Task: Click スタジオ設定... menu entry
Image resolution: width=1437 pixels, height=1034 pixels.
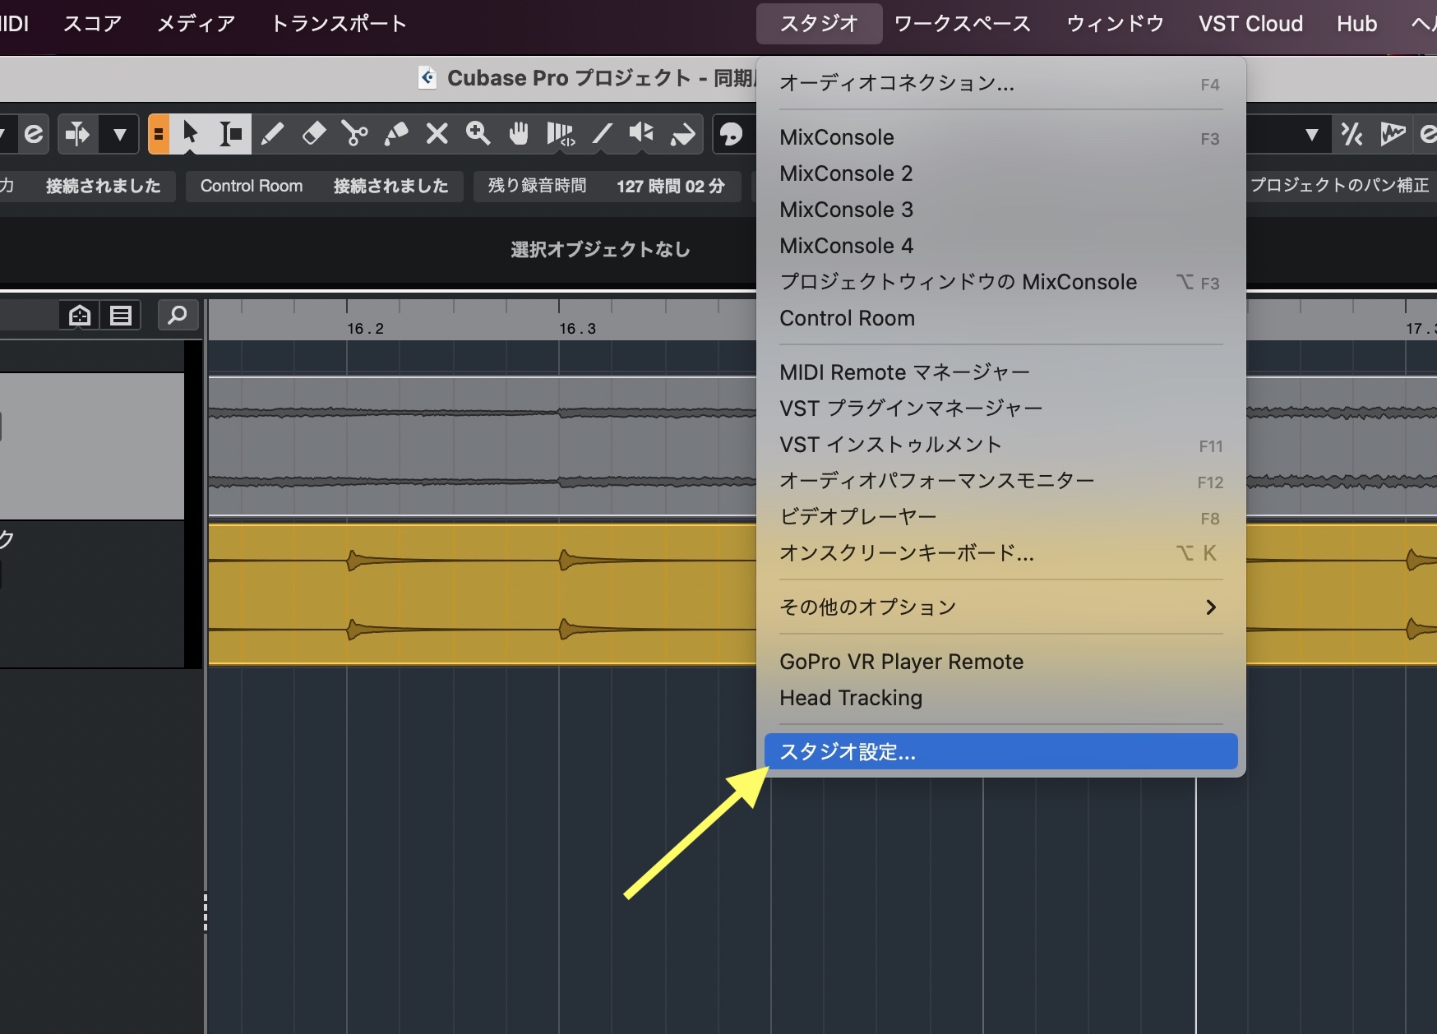Action: (x=1000, y=752)
